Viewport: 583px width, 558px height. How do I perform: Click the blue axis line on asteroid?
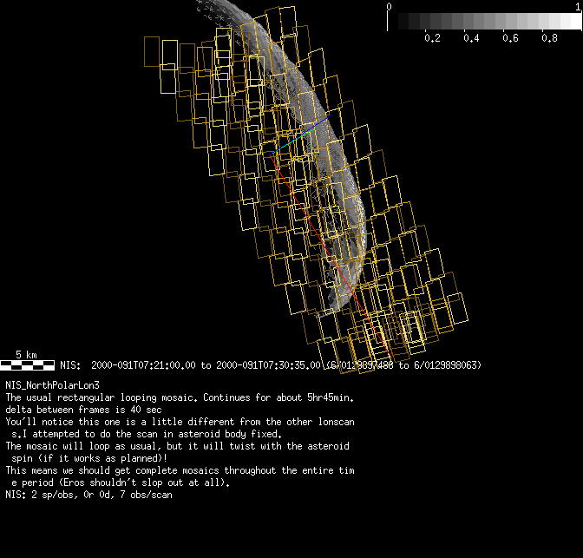coord(316,127)
